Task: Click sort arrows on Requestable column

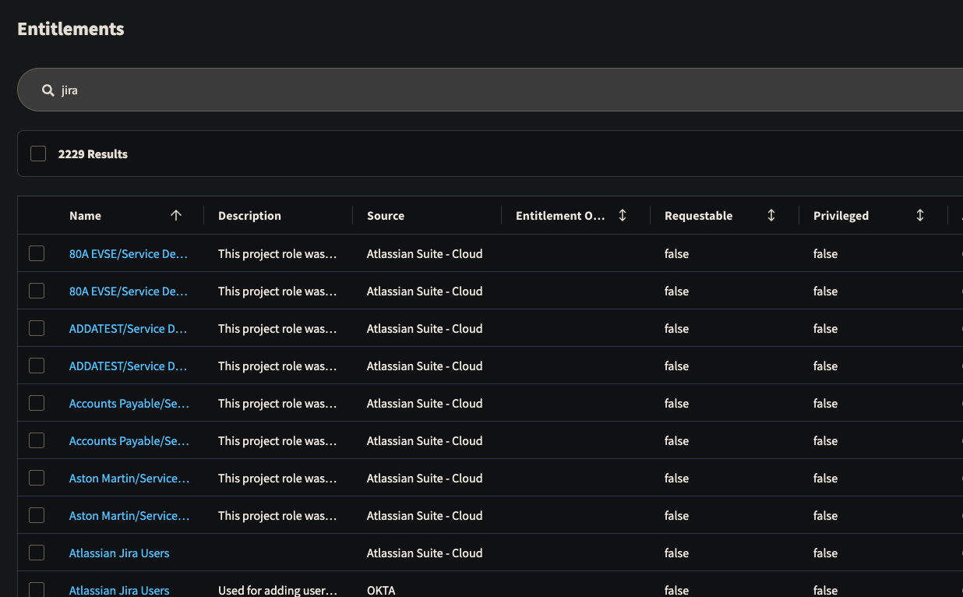Action: pos(771,215)
